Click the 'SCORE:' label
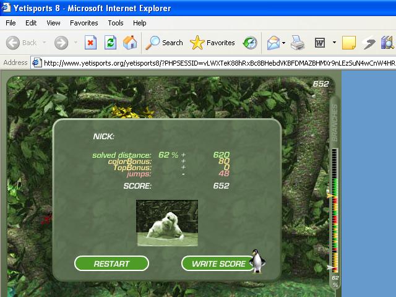 [137, 186]
